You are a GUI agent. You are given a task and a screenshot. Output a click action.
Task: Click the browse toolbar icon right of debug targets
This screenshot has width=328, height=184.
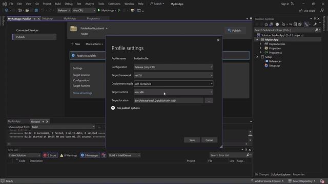[133, 10]
